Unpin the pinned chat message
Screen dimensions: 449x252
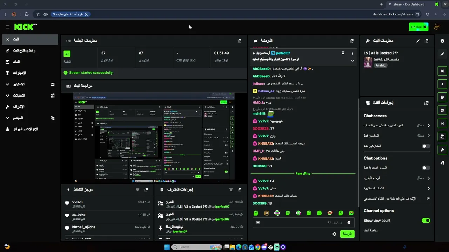tap(343, 53)
